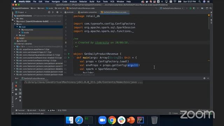
Task: Open the Build menu
Action: 92,1
